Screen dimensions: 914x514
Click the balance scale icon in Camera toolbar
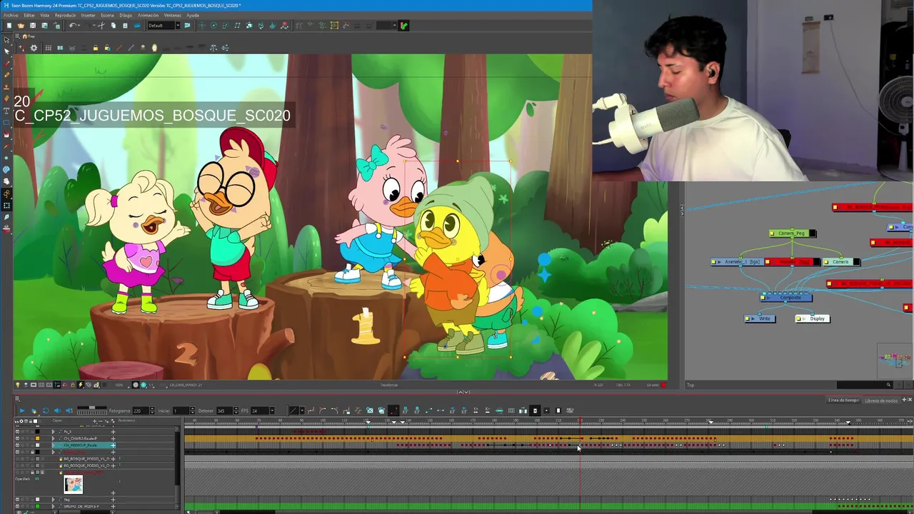(x=213, y=48)
